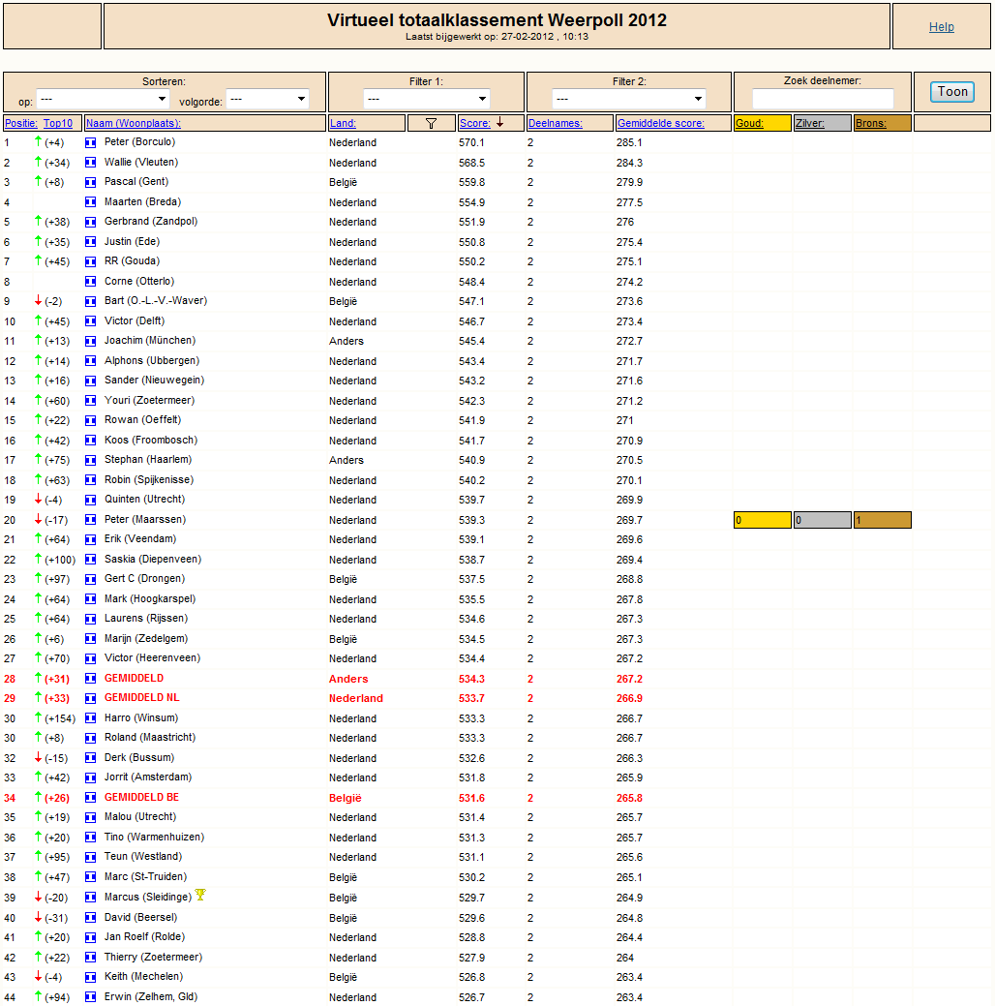Open blue info icon for Youri (Zoetermeer)
Screen dimensions: 995x1006
(90, 401)
